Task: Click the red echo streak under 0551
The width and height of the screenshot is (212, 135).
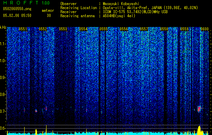Action: tap(25, 110)
